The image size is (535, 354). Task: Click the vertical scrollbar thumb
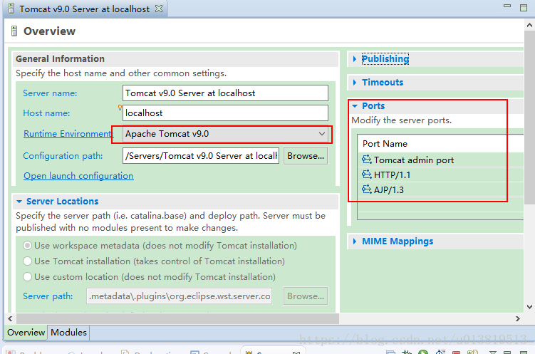529,118
